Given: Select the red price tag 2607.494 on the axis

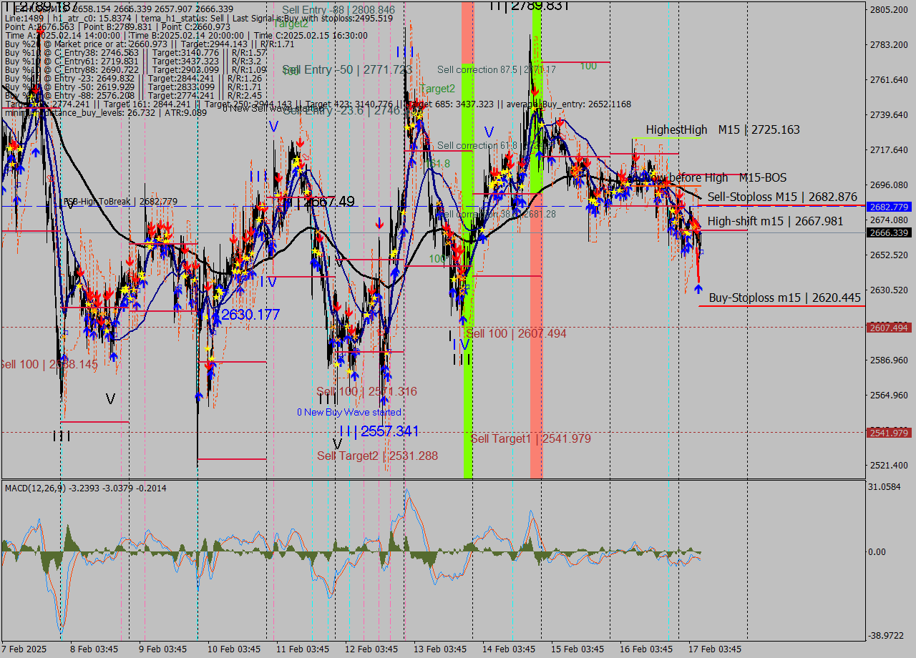Looking at the screenshot, I should point(887,328).
